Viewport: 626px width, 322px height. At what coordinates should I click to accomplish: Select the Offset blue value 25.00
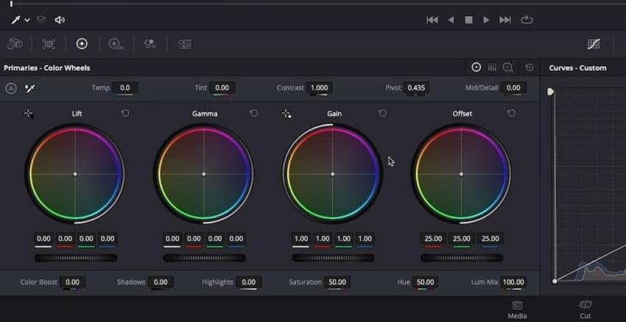(490, 239)
